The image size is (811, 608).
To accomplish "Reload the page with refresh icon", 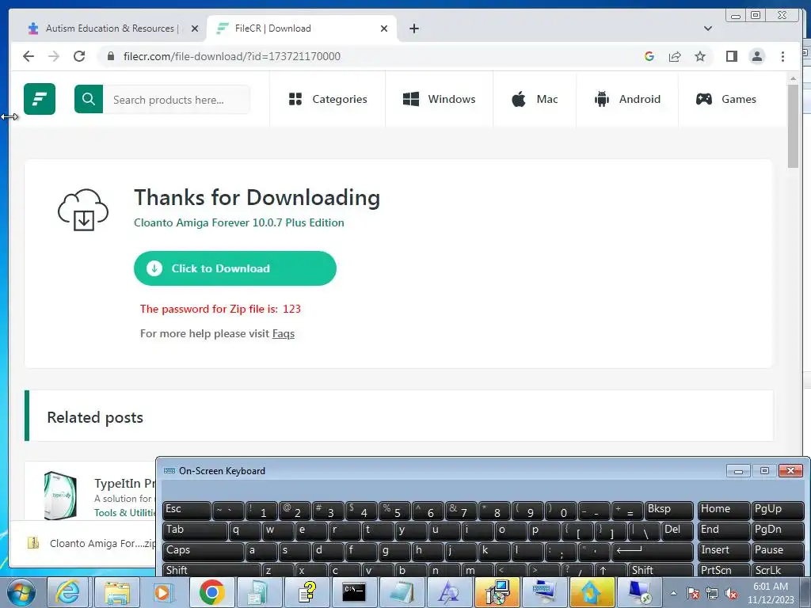I will [79, 56].
